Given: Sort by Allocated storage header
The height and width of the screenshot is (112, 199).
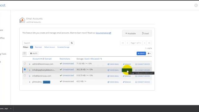Looking at the screenshot, I should 95,59.
